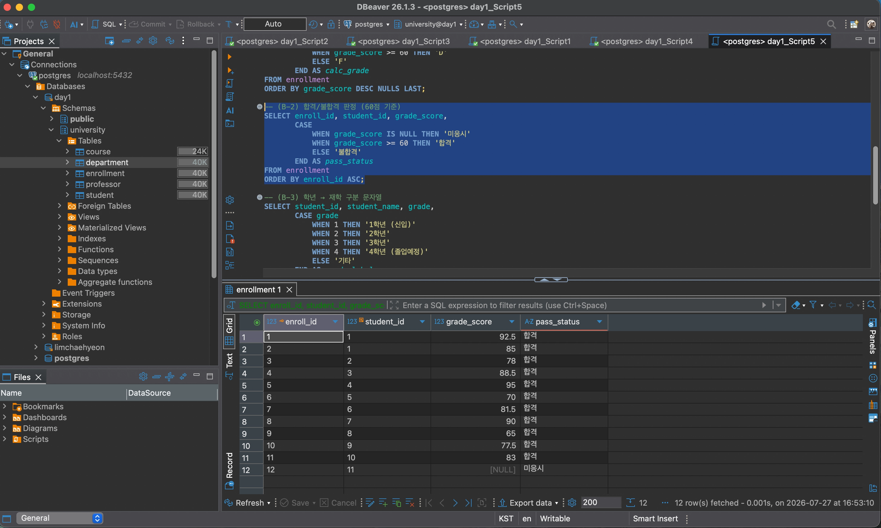Image resolution: width=881 pixels, height=528 pixels.
Task: Open enroll_id column dropdown arrow
Action: tap(335, 322)
